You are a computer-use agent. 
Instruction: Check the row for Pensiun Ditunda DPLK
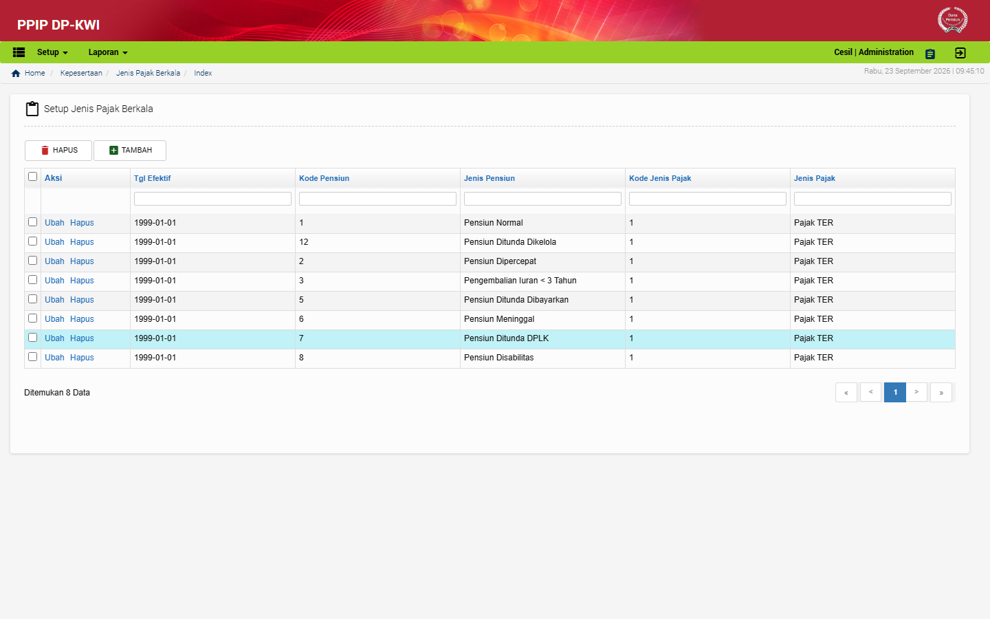pos(32,338)
